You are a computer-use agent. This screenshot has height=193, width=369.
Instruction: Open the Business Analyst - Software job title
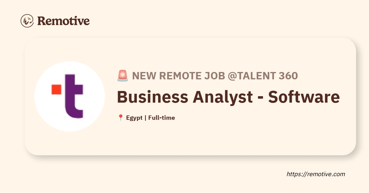pos(228,97)
